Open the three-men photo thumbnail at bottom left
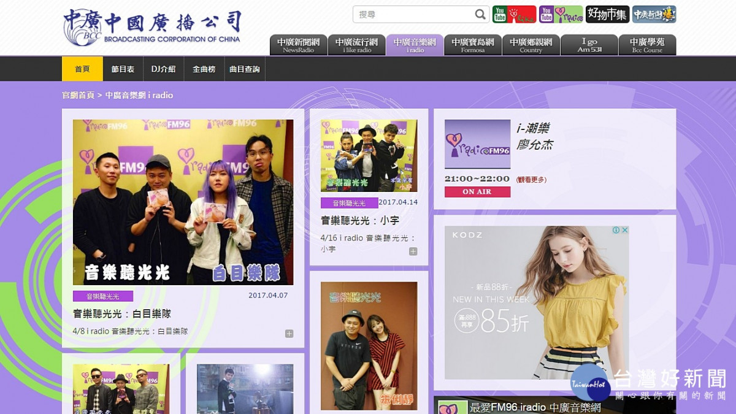Image resolution: width=736 pixels, height=414 pixels. coord(121,389)
